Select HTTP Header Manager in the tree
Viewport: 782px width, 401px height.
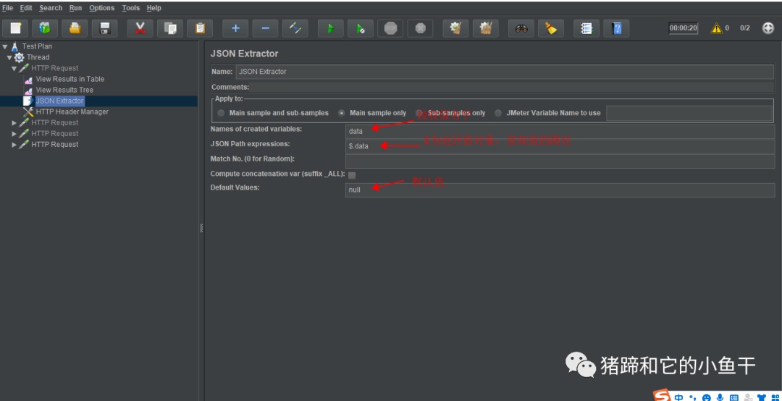click(x=72, y=112)
